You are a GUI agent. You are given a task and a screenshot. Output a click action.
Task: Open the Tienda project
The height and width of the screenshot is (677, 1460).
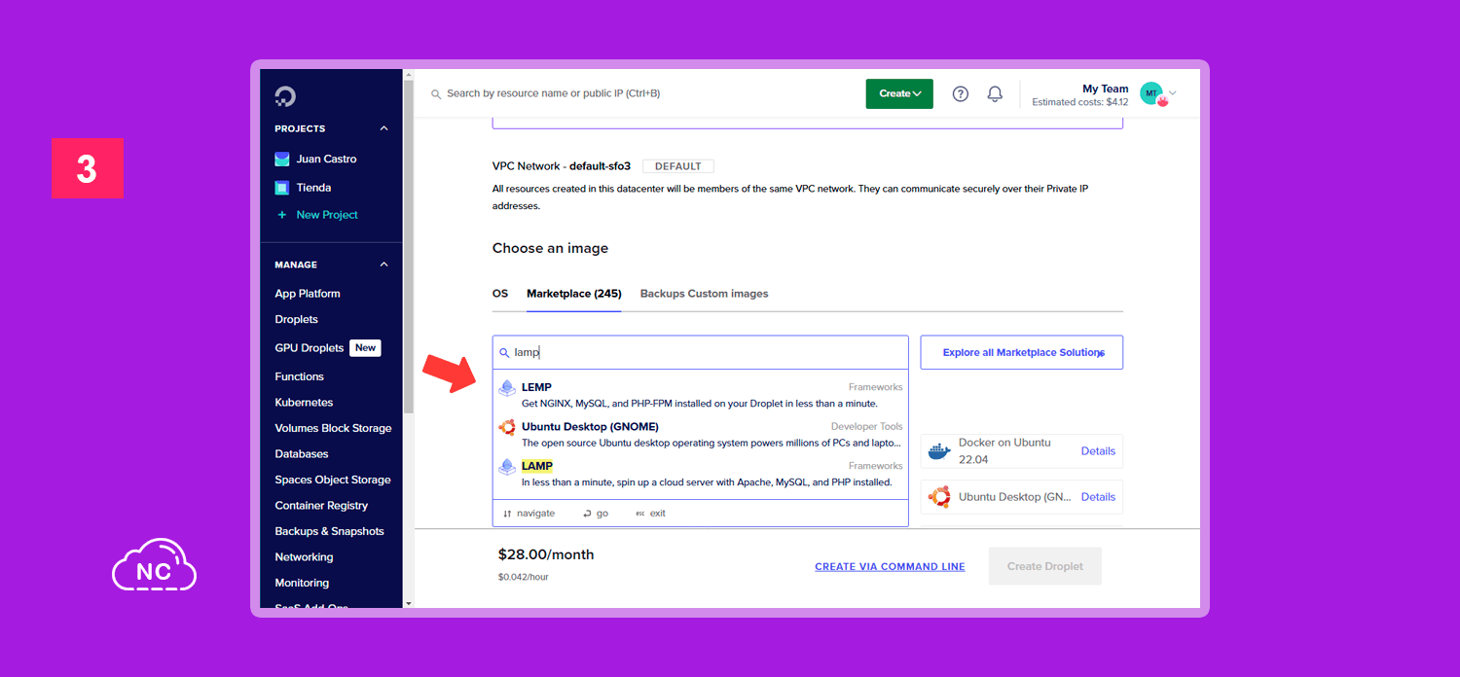(x=313, y=188)
